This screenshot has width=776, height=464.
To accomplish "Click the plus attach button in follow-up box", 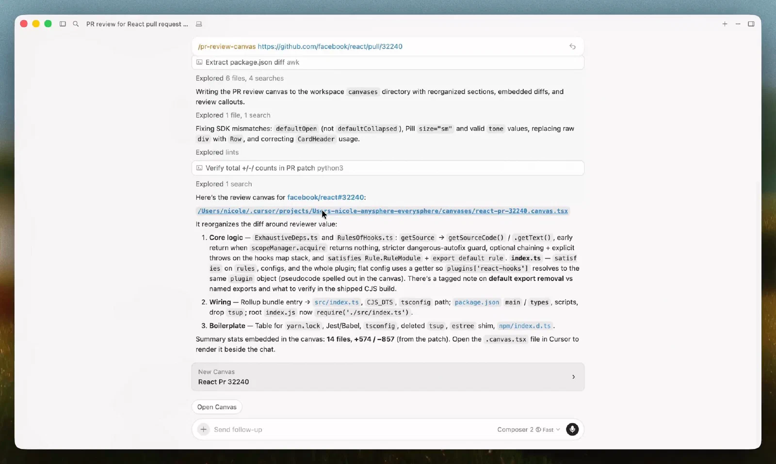I will click(x=204, y=430).
